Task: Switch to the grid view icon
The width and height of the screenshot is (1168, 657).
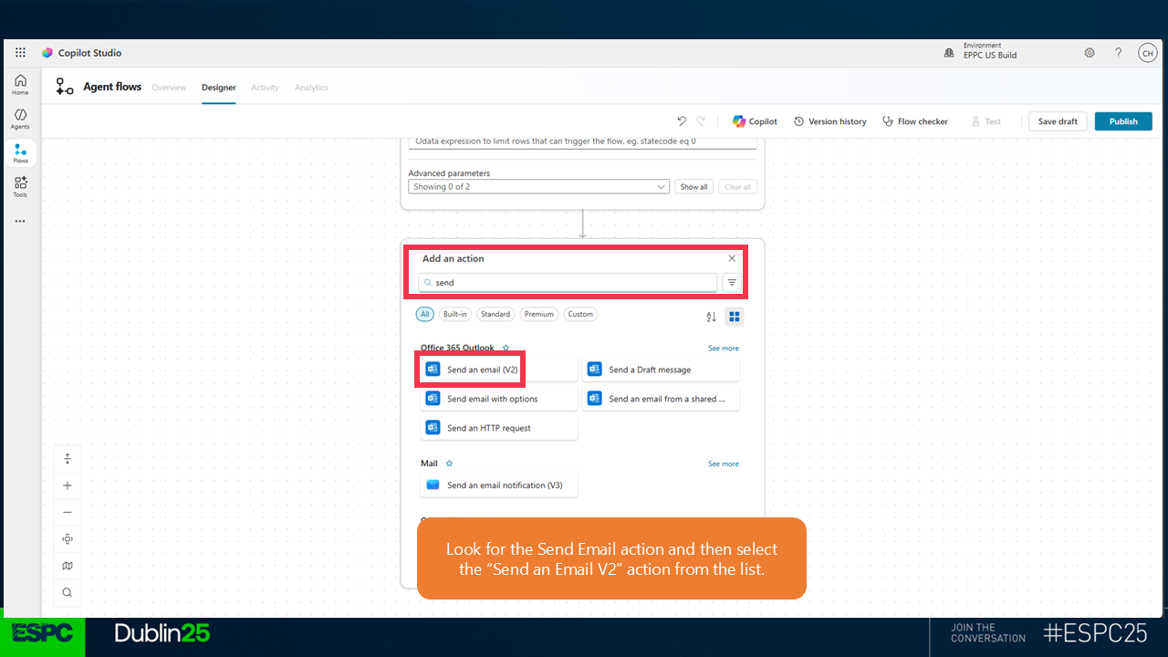Action: click(734, 317)
